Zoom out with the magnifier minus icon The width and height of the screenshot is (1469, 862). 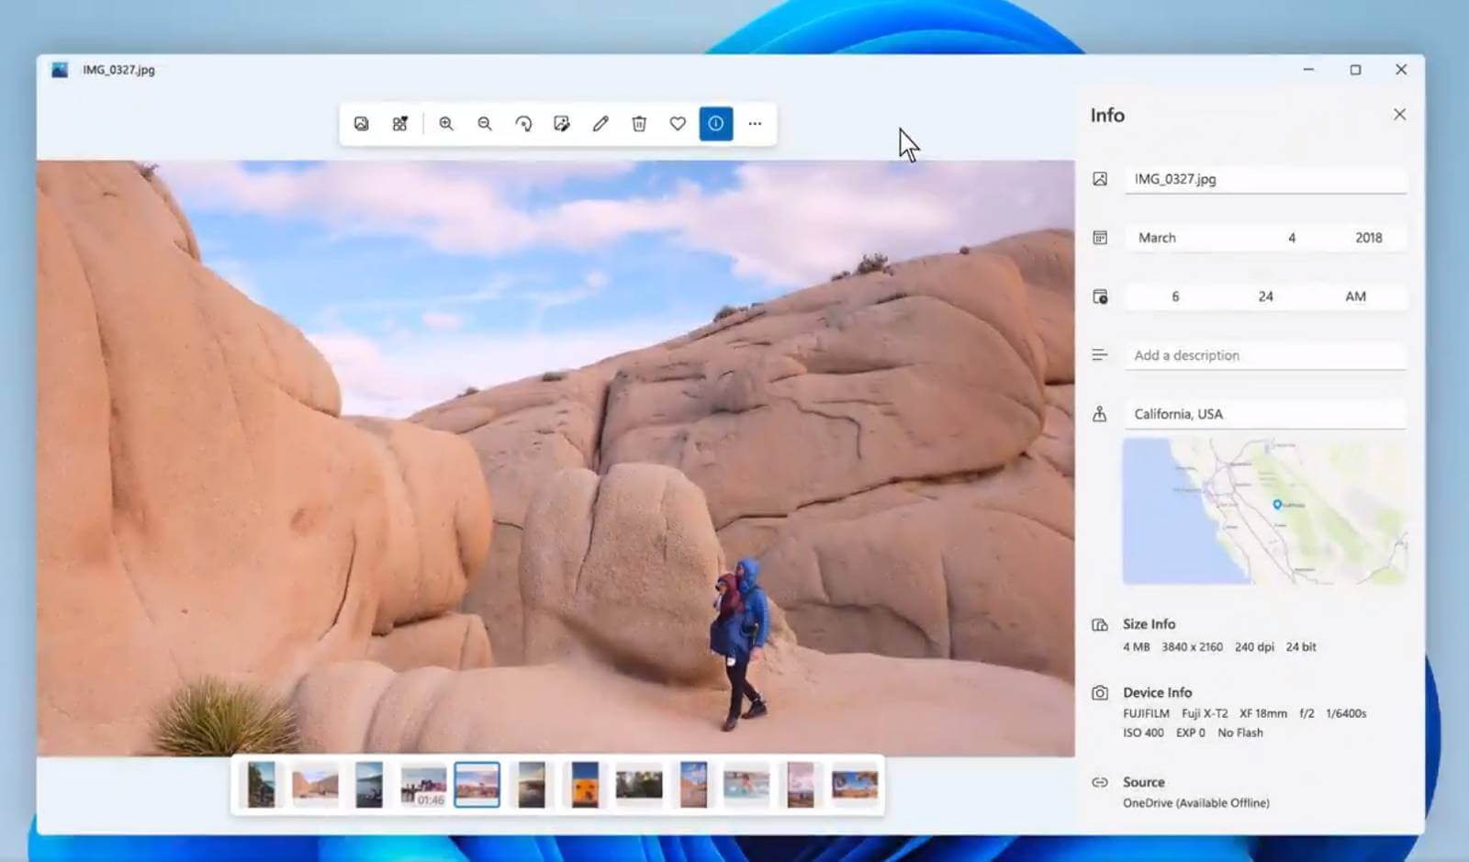485,124
